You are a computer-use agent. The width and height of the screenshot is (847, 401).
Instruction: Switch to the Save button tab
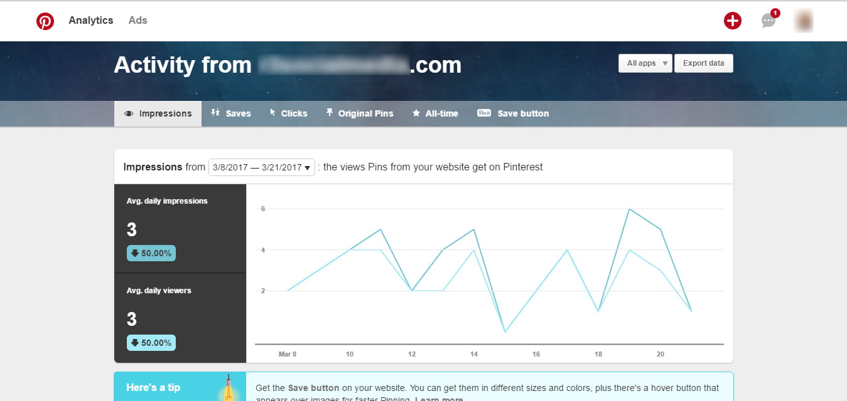(513, 113)
